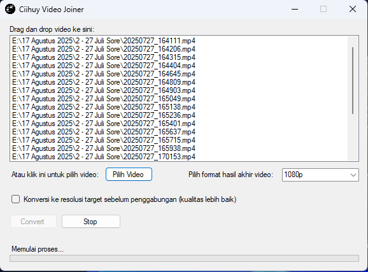368x272 pixels.
Task: Select the 20250727_164645.mp4 list item
Action: click(104, 74)
